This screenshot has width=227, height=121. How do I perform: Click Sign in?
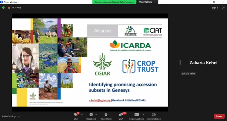(215, 8)
